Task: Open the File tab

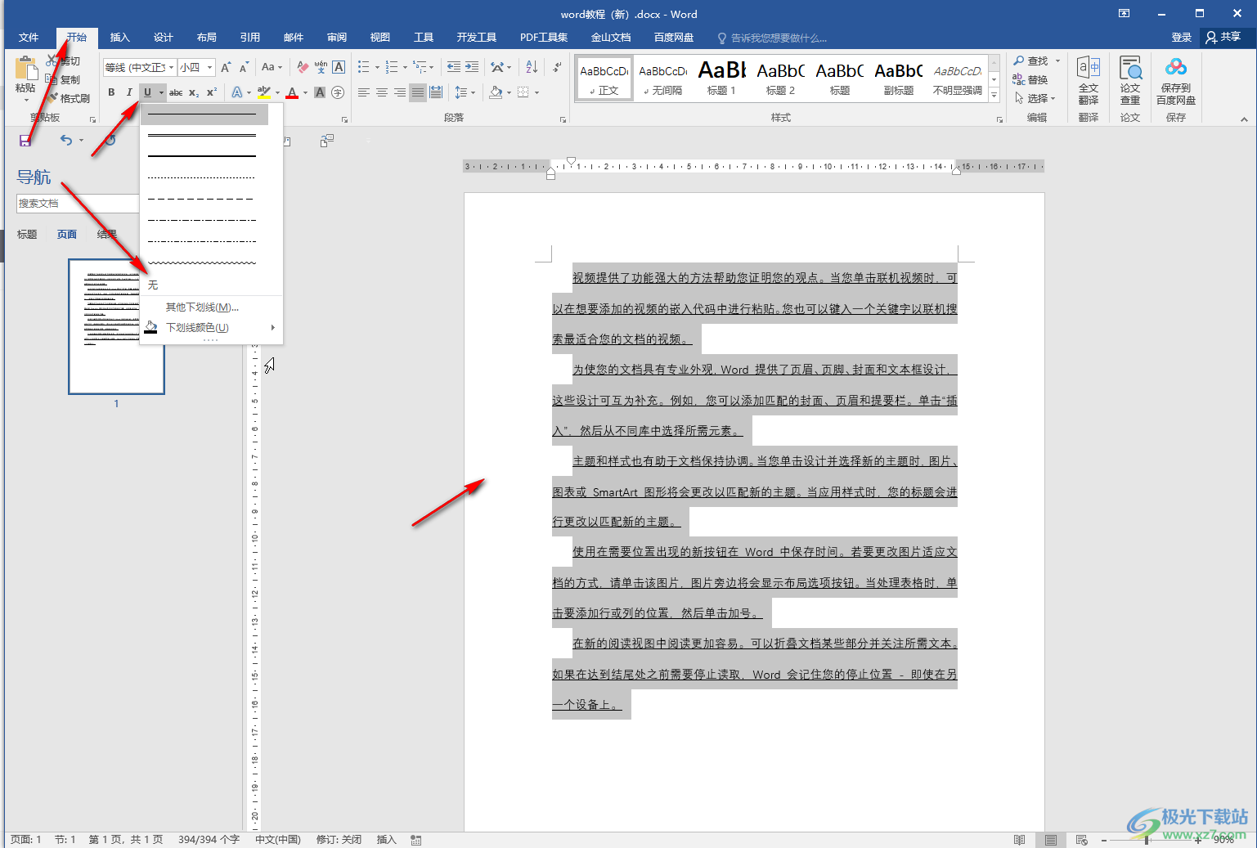Action: tap(29, 38)
